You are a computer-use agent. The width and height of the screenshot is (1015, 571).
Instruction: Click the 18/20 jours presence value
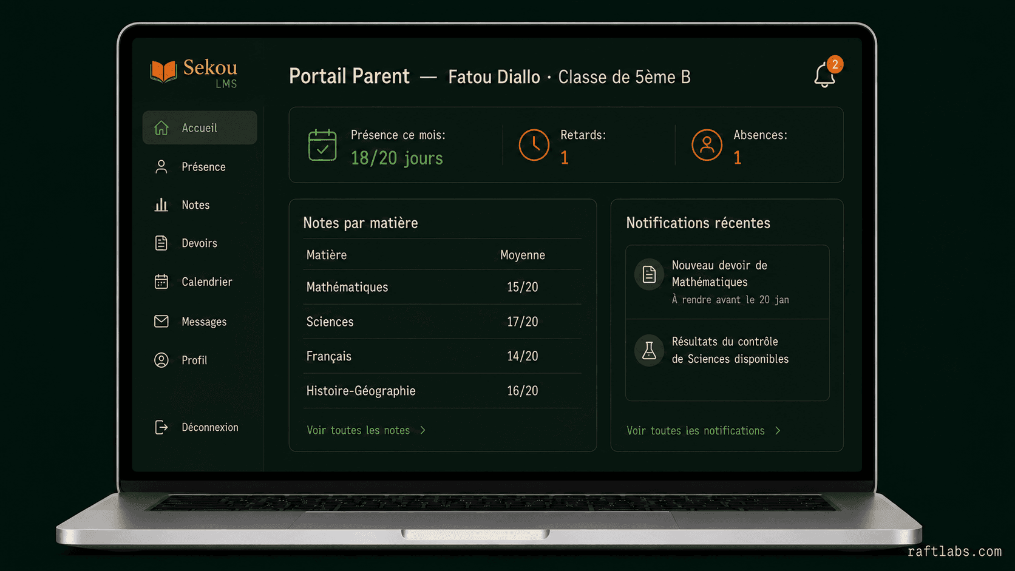click(x=397, y=158)
